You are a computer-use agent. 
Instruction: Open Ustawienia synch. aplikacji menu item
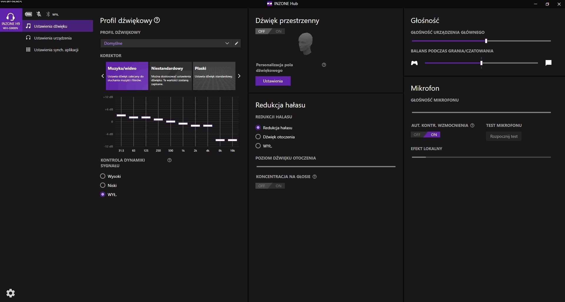pos(56,50)
